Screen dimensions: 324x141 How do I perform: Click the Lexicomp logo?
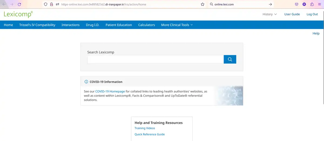tap(18, 14)
